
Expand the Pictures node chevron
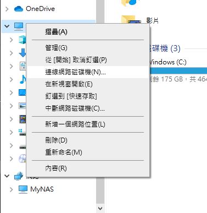tap(12, 106)
